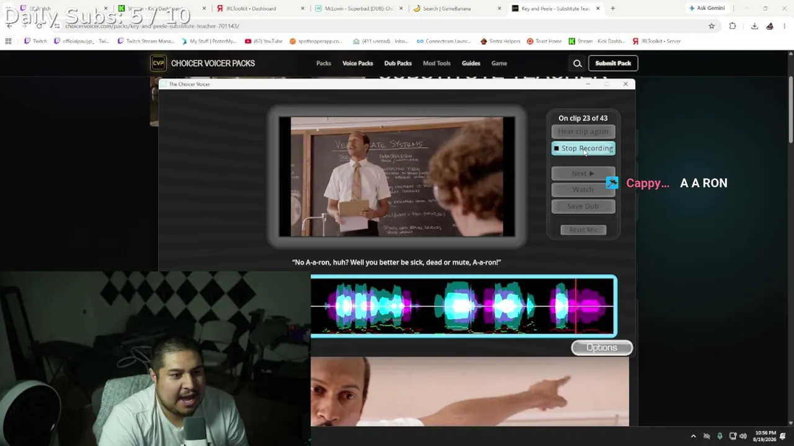The height and width of the screenshot is (446, 794).
Task: Stop the recording in Choicer Voicer
Action: (583, 149)
